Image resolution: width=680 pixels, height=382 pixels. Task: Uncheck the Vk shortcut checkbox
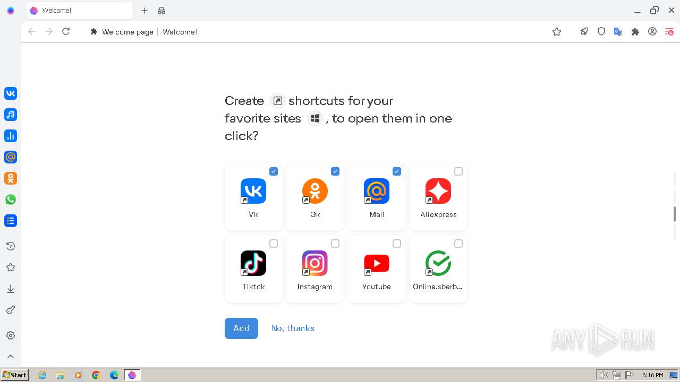pos(274,171)
